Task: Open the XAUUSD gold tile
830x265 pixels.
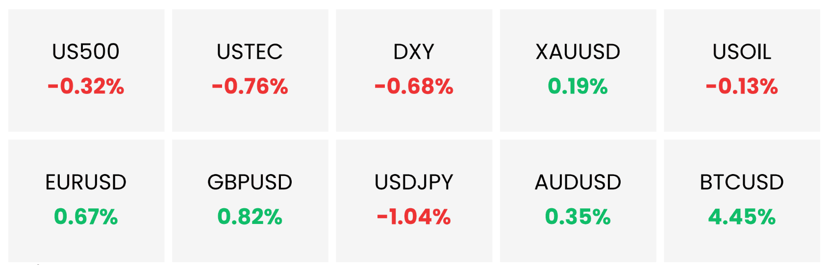Action: click(x=578, y=70)
